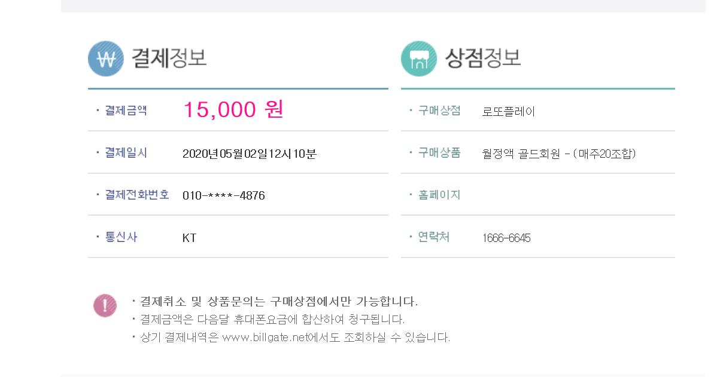Click the KT carrier value
This screenshot has width=720, height=377.
point(189,238)
